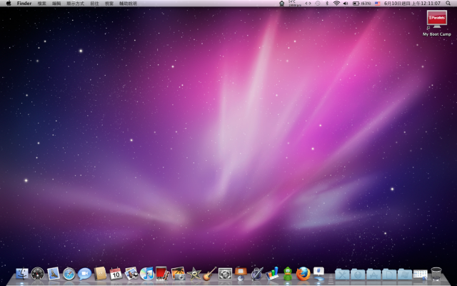Screen dimensions: 457x286
Task: Click the temperature and fan speed monitor
Action: [x=295, y=3]
